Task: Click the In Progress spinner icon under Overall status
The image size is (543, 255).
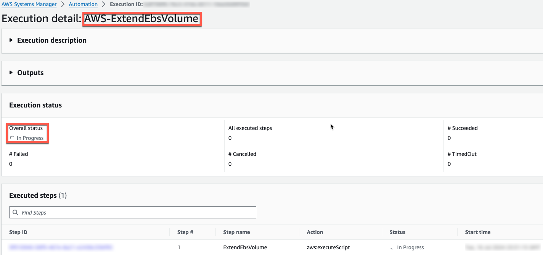Action: (12, 138)
